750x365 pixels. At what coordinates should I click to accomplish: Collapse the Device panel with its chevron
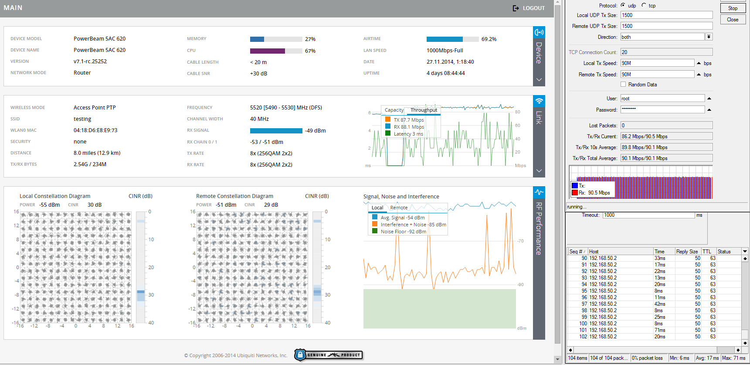pos(539,80)
